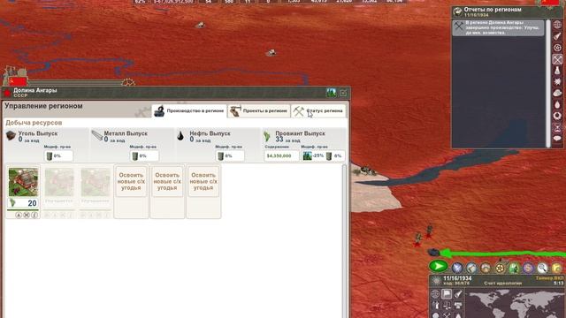The height and width of the screenshot is (318, 566).
Task: Click the green food resource icon
Action: 267,136
